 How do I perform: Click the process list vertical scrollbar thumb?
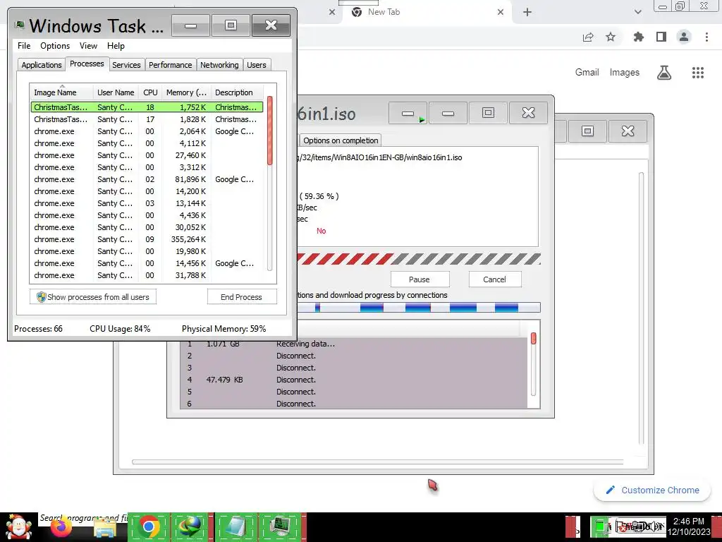click(270, 131)
